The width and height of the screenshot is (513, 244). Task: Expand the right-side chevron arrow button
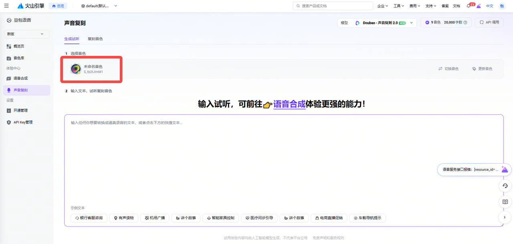pyautogui.click(x=505, y=217)
